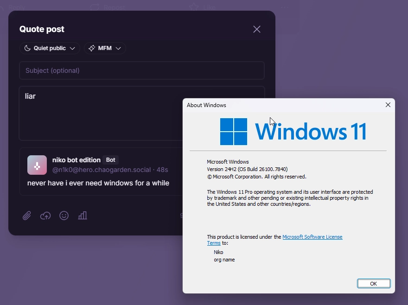Click inside the Subject optional field
Screen dimensions: 408x305
[142, 70]
